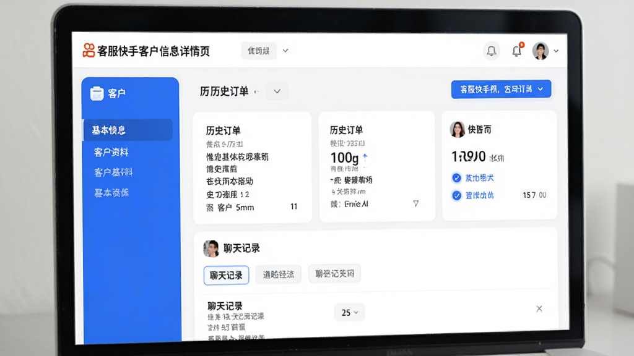Open 客户资料 in the sidebar
The image size is (634, 356).
[111, 152]
